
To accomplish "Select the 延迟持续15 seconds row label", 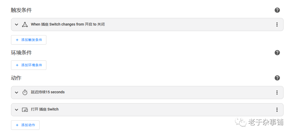I will click(48, 92).
